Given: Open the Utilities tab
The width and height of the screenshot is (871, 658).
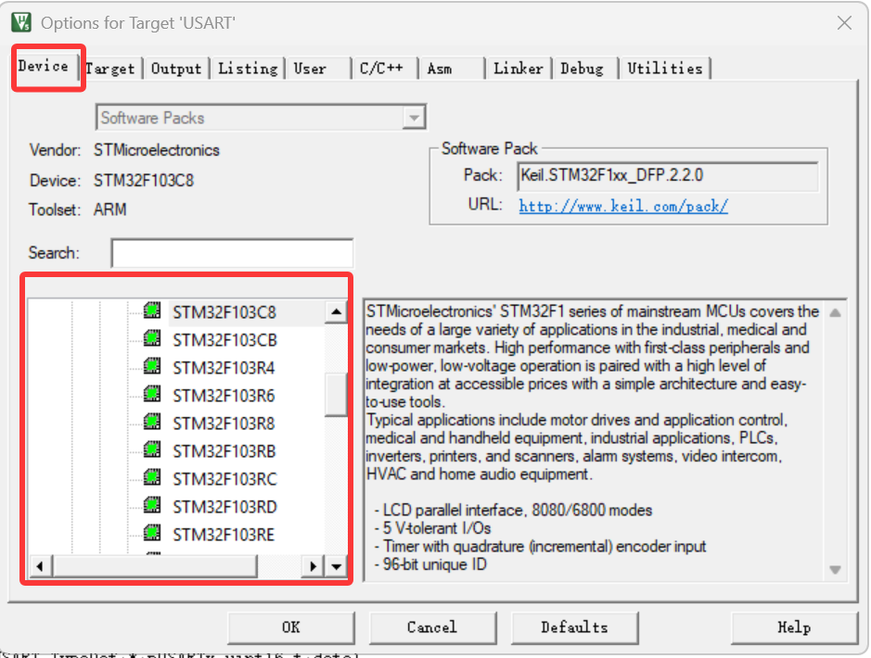Looking at the screenshot, I should (x=665, y=69).
